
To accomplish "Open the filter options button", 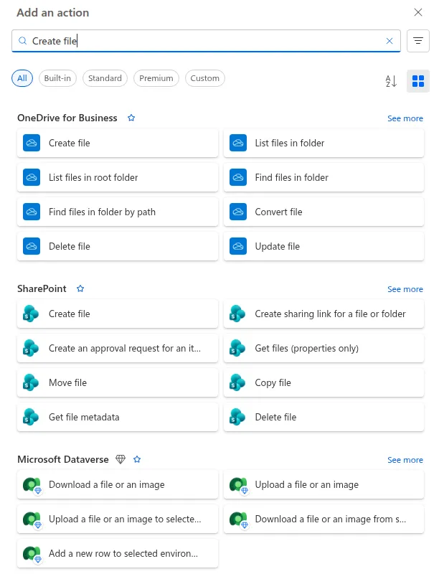I will click(418, 41).
